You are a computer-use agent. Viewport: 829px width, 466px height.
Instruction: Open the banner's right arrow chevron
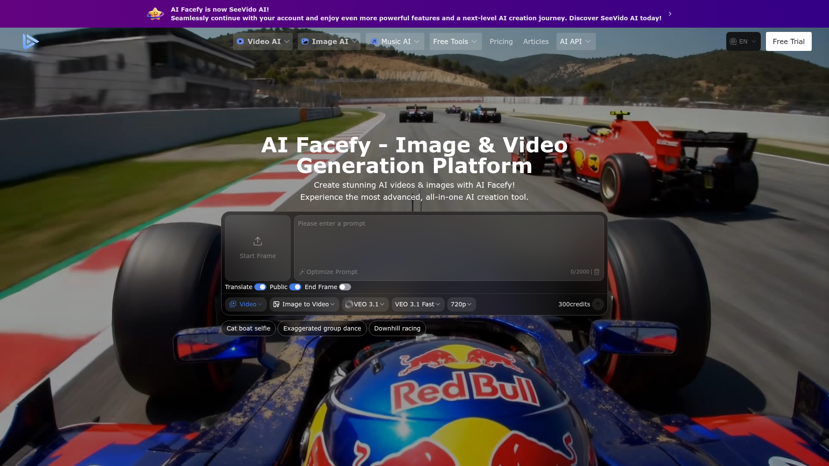pyautogui.click(x=670, y=14)
